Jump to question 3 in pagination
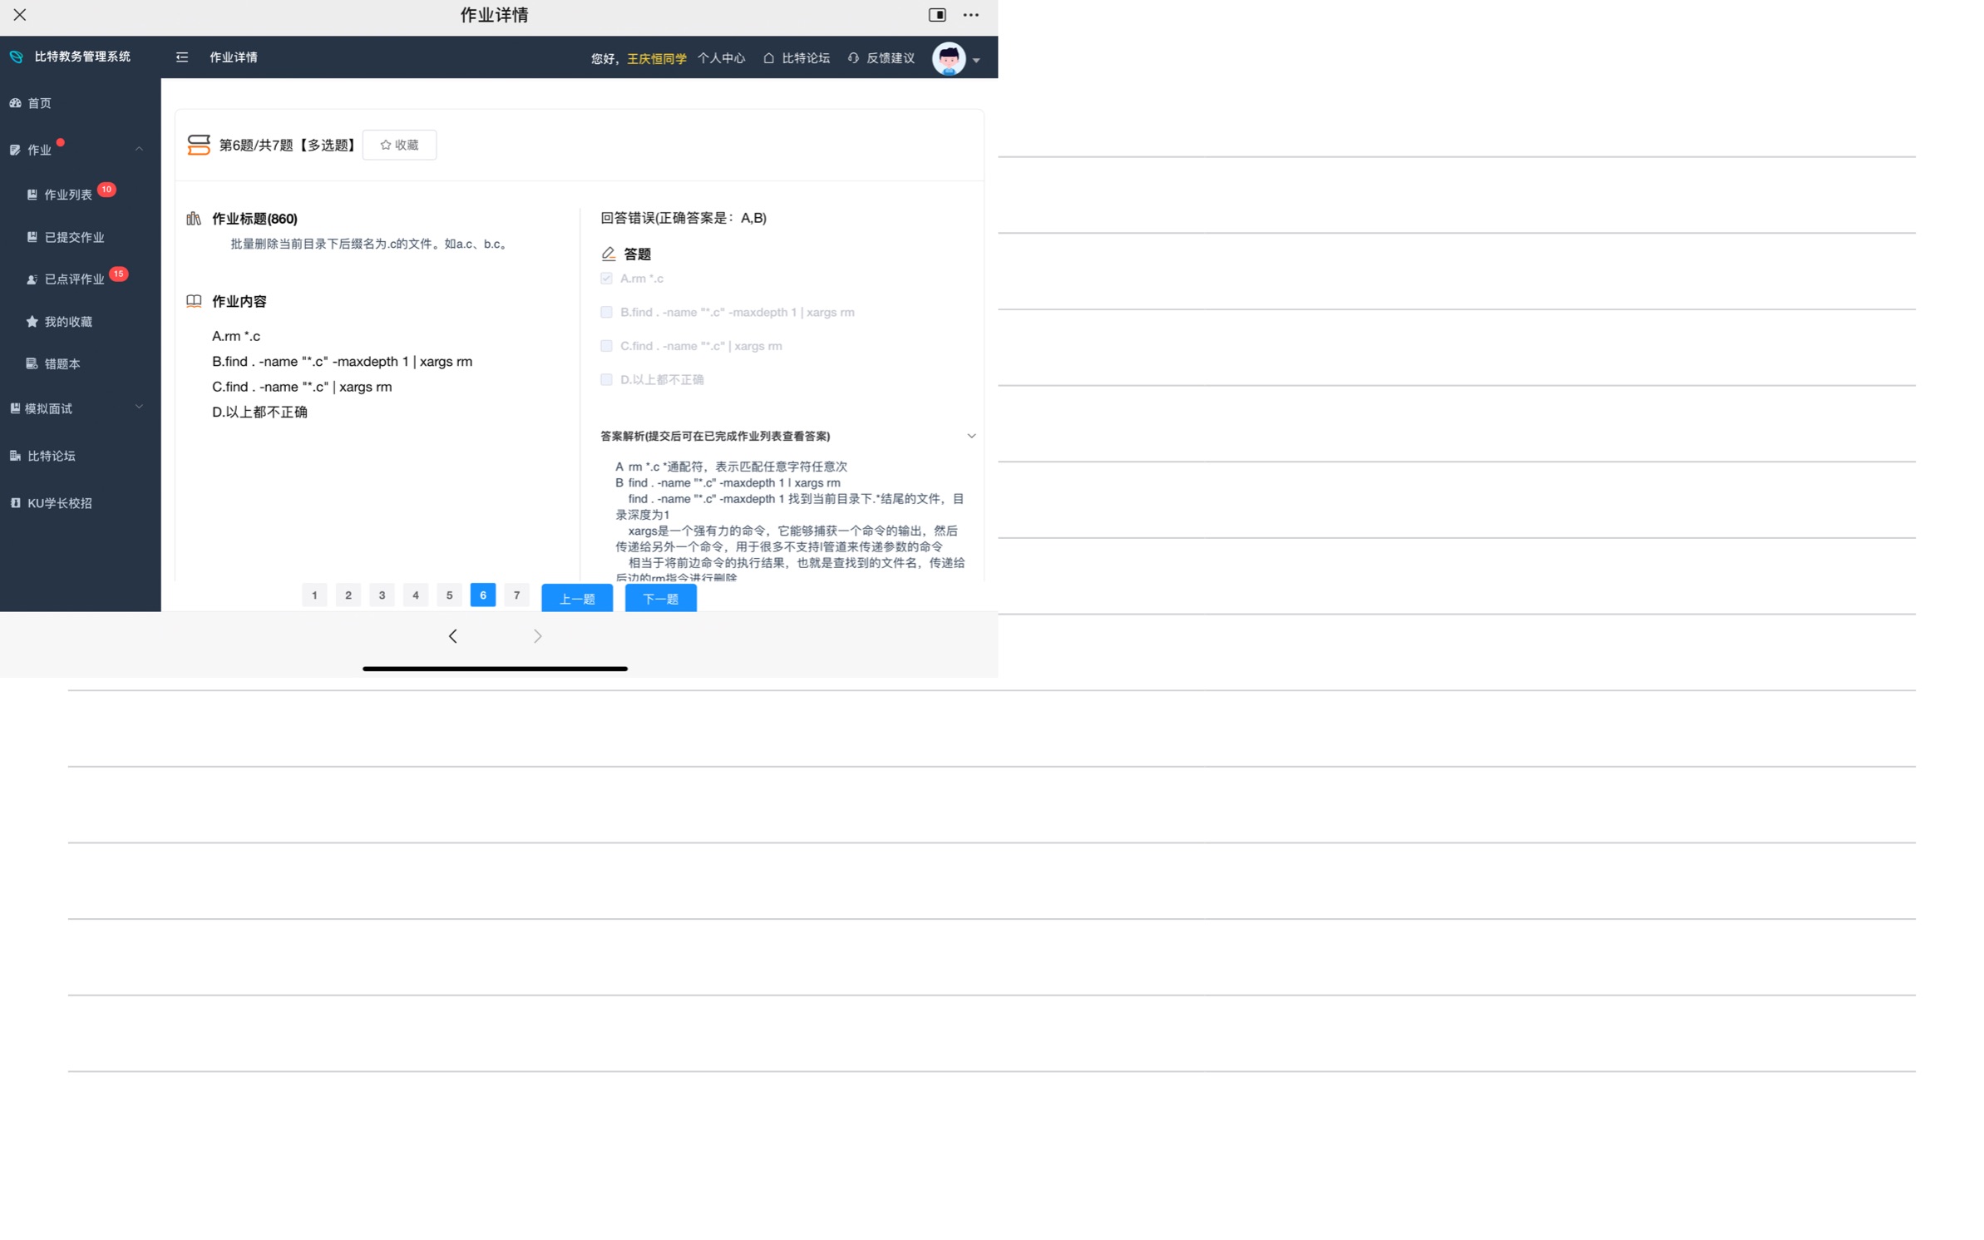Screen dimensions: 1984x1240 (x=382, y=595)
